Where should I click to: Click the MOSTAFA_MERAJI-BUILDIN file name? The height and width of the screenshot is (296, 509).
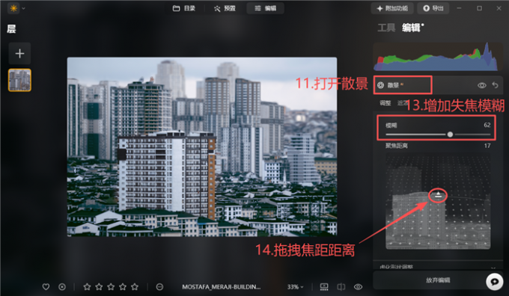click(221, 286)
